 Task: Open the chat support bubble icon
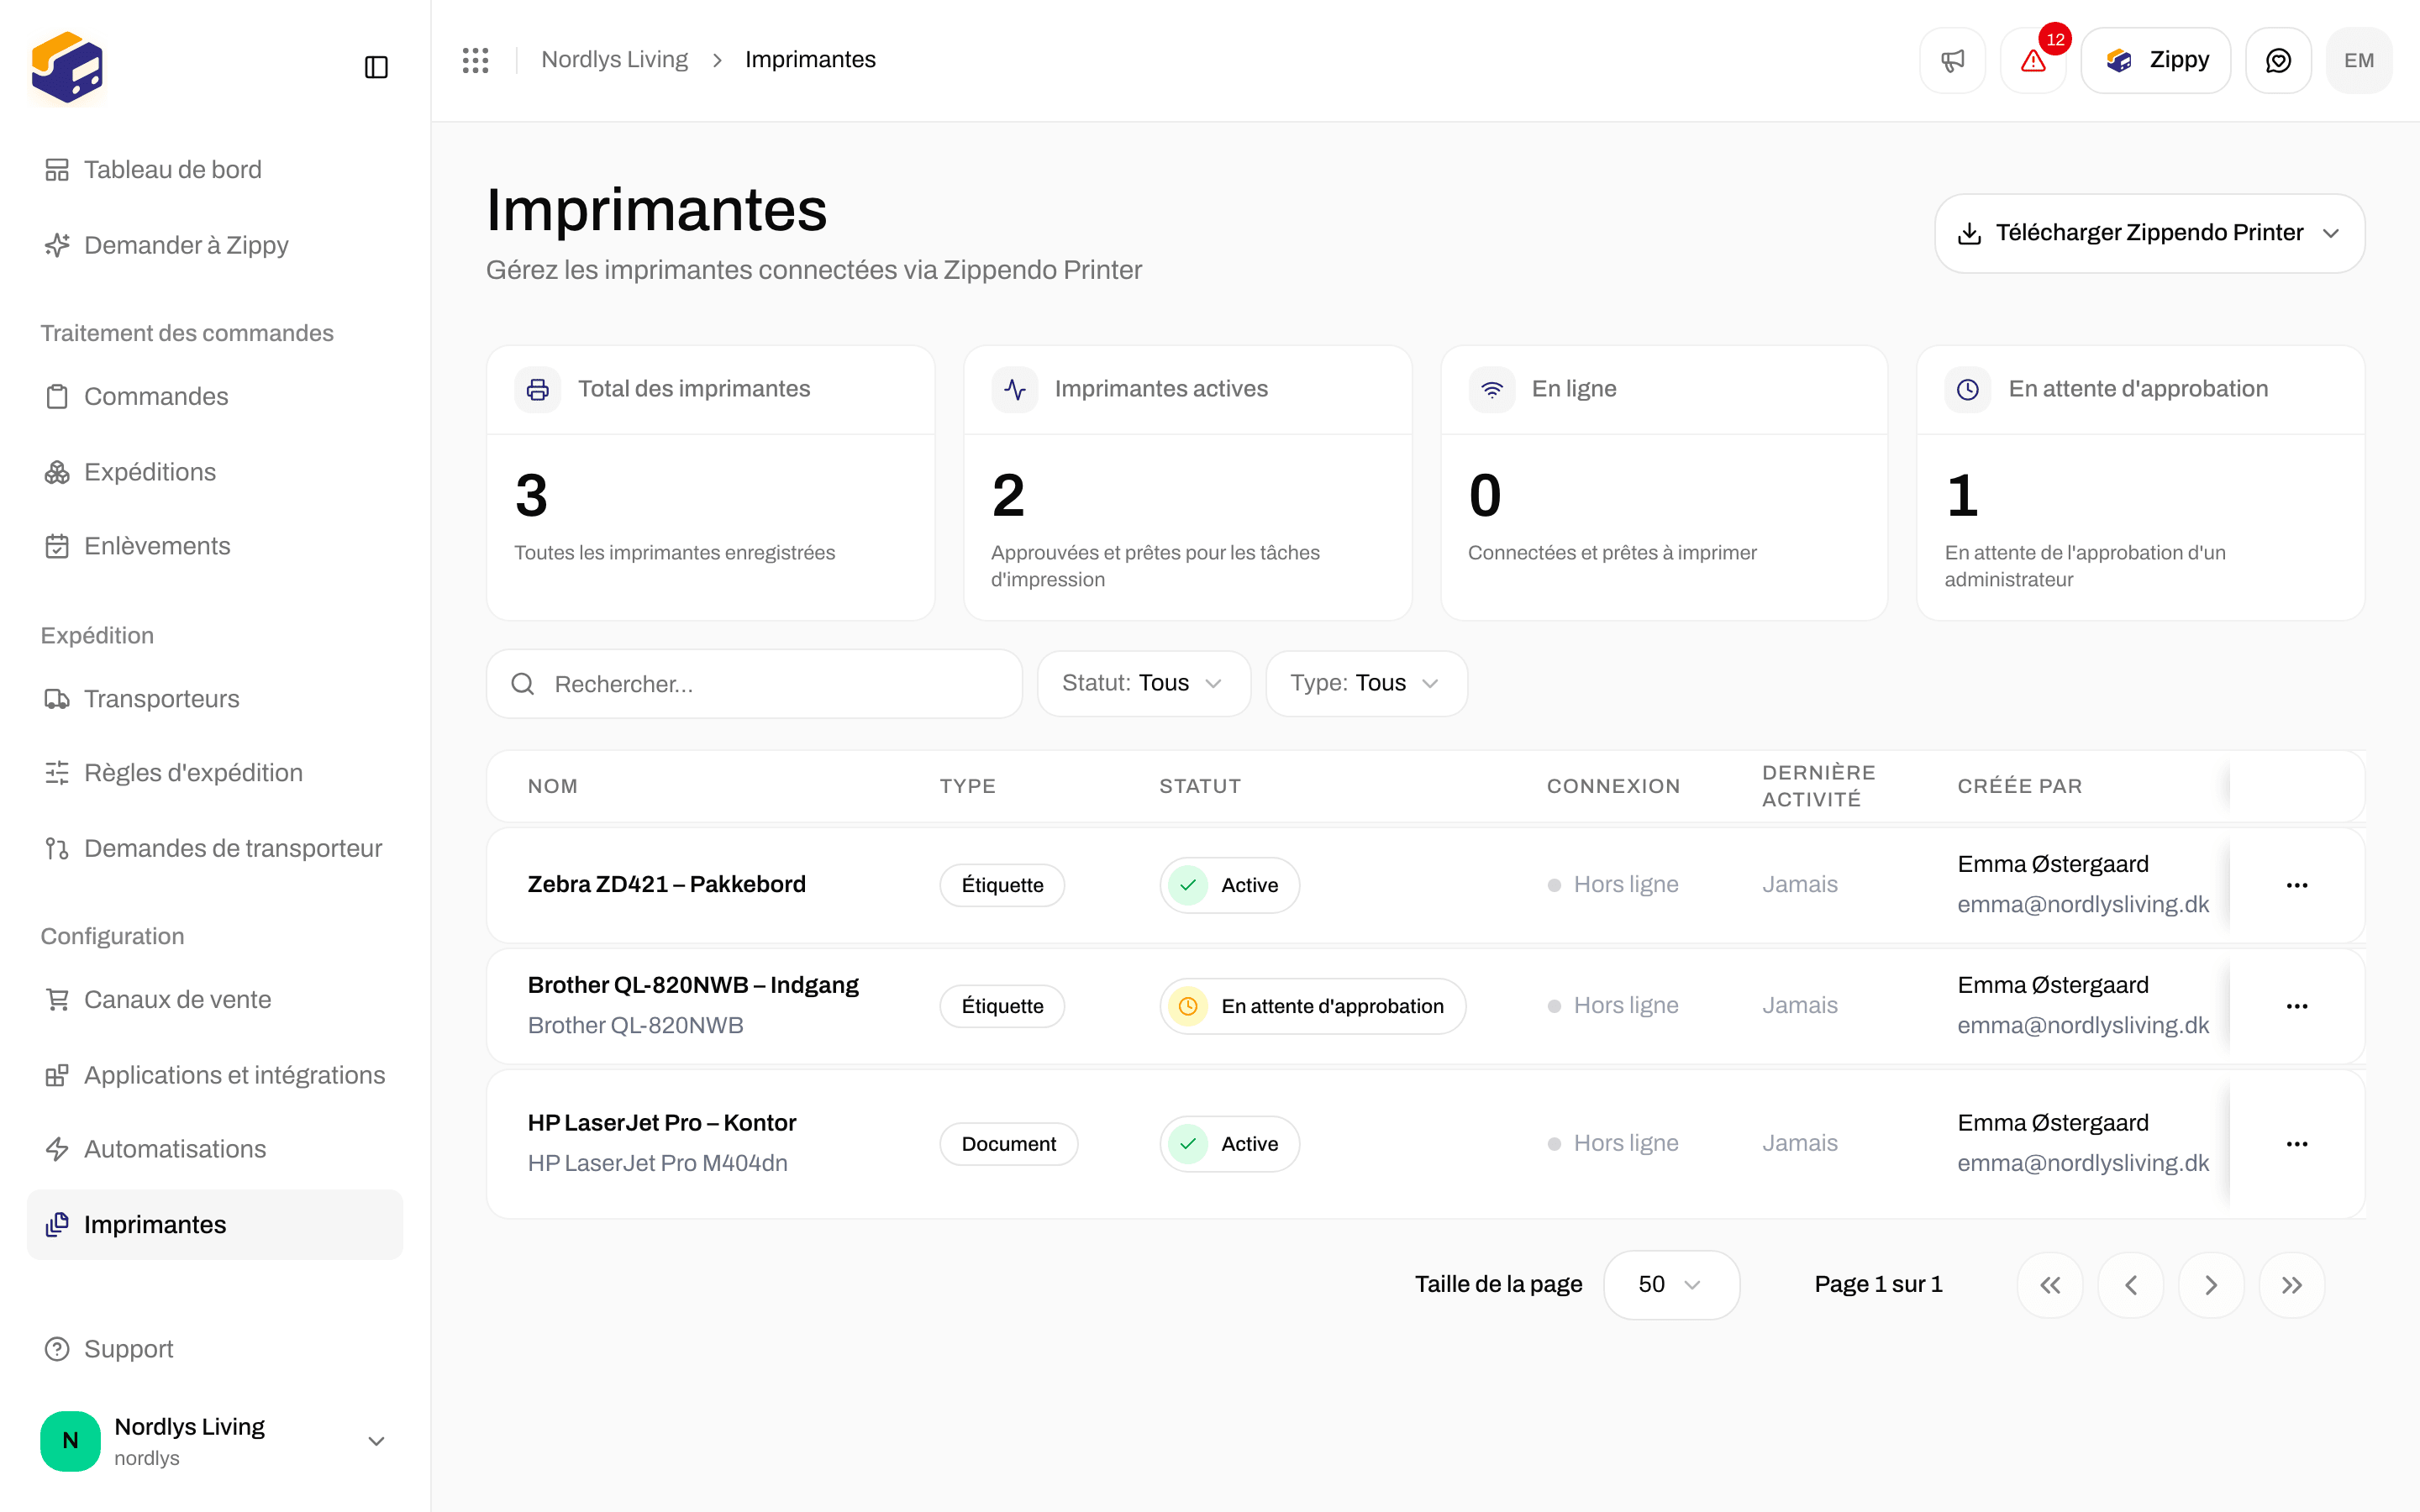click(2278, 60)
